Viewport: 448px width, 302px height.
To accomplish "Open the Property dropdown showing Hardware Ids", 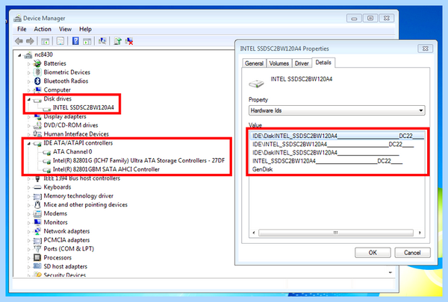I will pyautogui.click(x=337, y=110).
